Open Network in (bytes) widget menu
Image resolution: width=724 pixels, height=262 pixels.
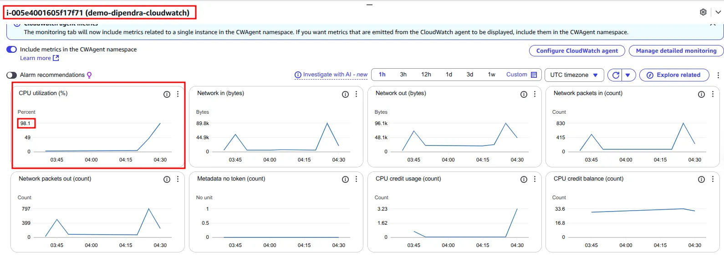(x=356, y=94)
